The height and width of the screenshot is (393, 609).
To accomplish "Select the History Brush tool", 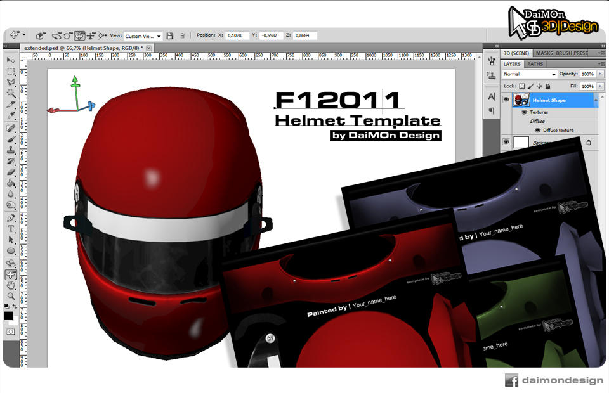I will [11, 161].
